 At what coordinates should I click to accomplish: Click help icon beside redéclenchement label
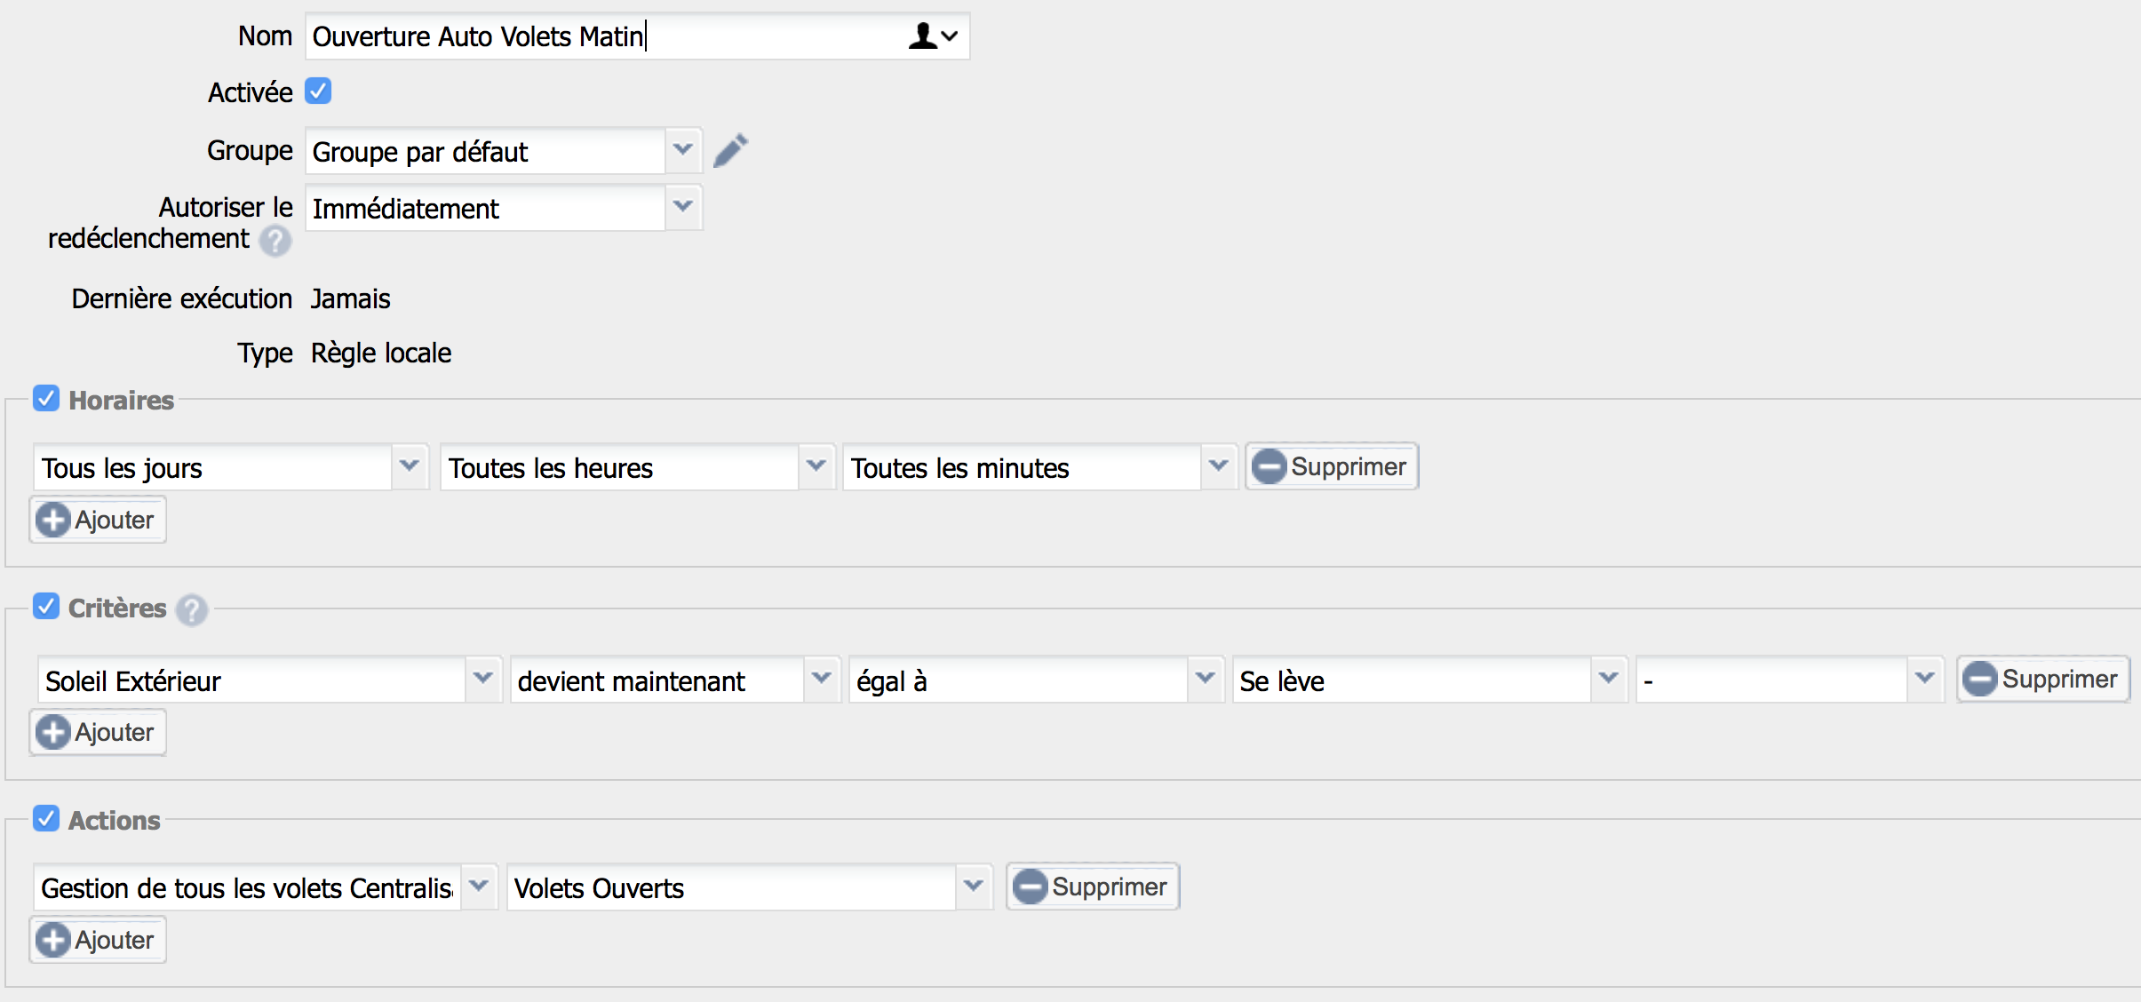pyautogui.click(x=275, y=240)
